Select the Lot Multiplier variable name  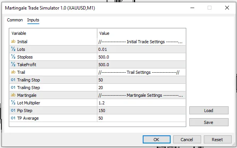pyautogui.click(x=29, y=103)
